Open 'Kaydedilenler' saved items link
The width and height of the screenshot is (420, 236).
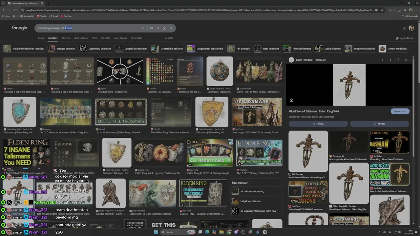coord(405,38)
